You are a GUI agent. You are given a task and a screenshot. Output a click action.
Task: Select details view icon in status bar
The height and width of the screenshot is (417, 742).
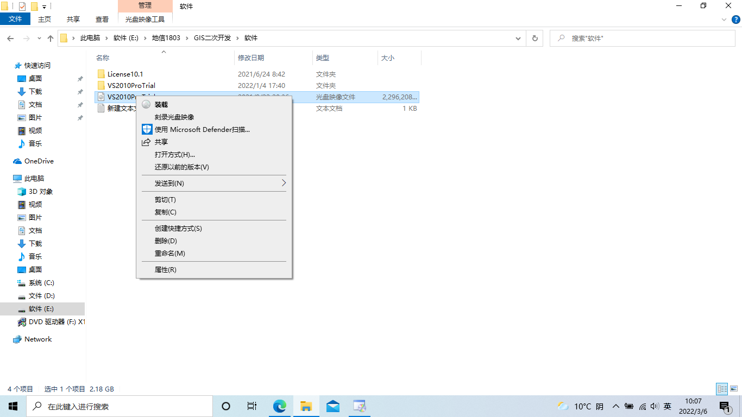click(x=722, y=389)
